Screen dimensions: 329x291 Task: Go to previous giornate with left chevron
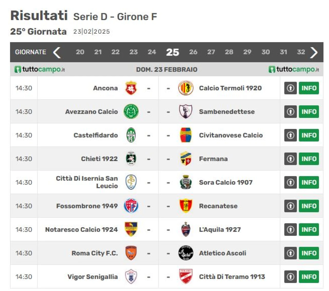click(x=57, y=52)
